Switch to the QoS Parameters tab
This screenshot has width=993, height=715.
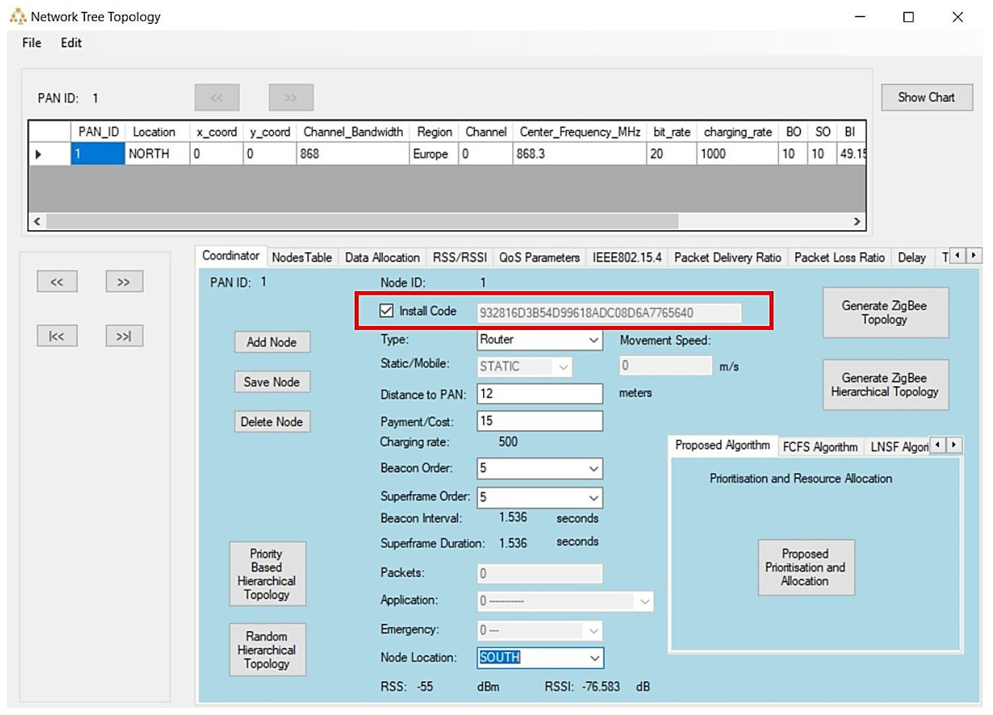tap(539, 257)
